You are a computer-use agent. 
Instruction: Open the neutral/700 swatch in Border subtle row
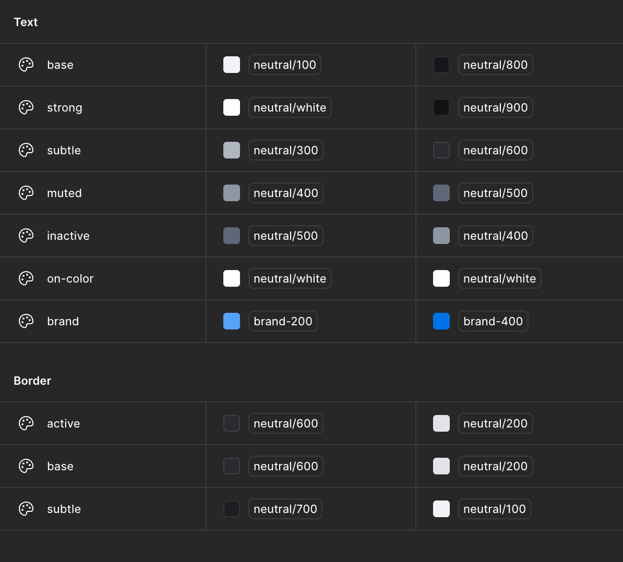232,509
